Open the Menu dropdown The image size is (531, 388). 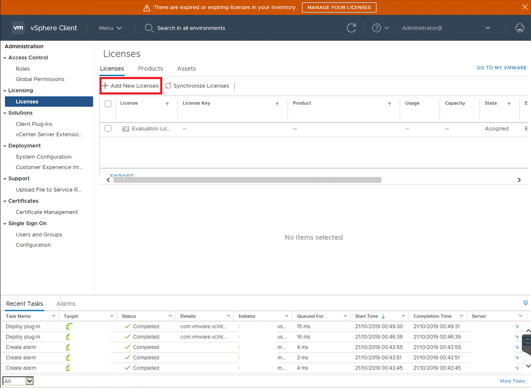(110, 28)
